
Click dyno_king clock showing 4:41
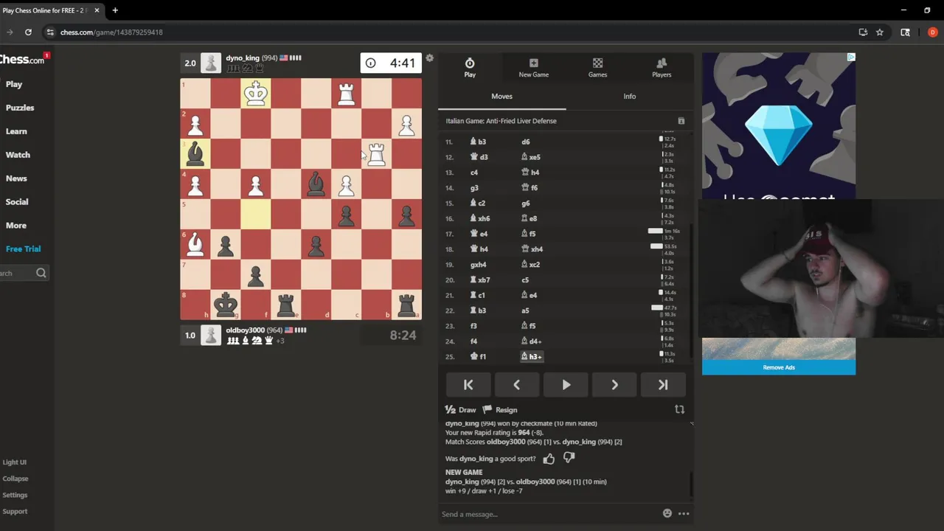(x=391, y=63)
